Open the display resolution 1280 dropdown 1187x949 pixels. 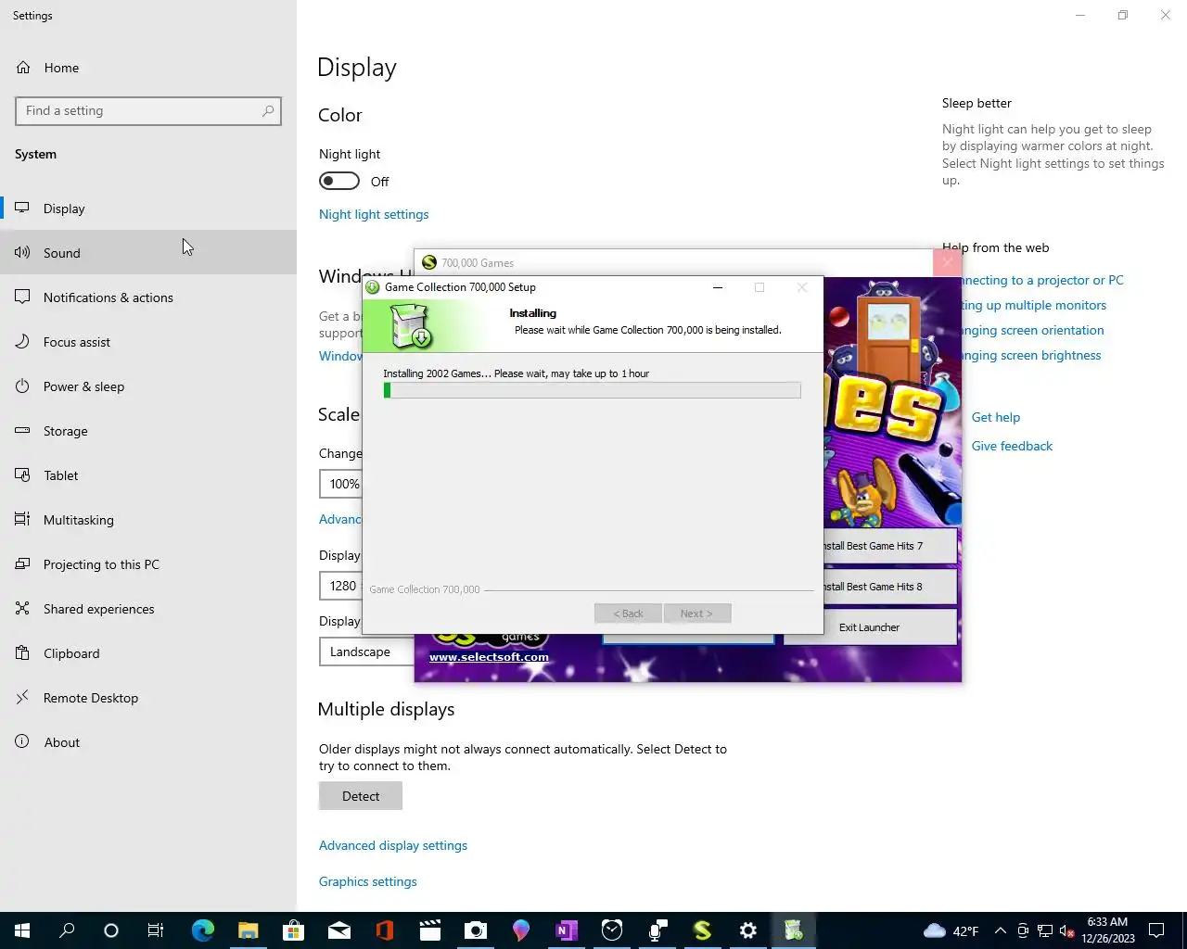pyautogui.click(x=340, y=586)
